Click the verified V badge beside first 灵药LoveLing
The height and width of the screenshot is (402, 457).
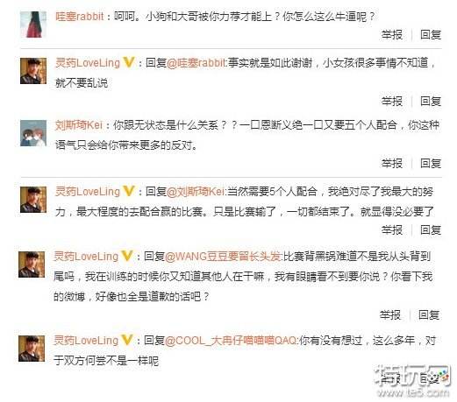point(129,62)
